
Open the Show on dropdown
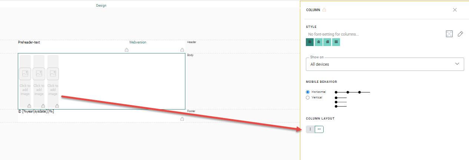(384, 64)
